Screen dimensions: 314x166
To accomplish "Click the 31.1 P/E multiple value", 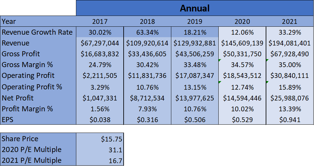I will (100, 149).
